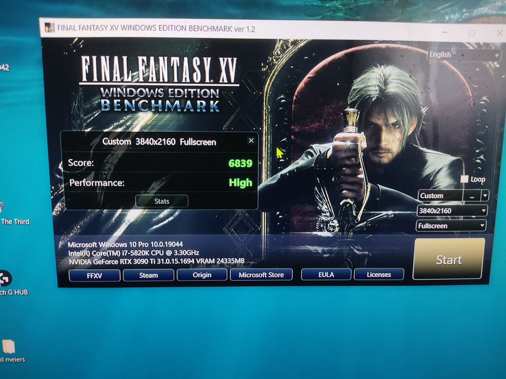The height and width of the screenshot is (379, 506).
Task: Open the Fullscreen display mode dropdown
Action: [451, 226]
